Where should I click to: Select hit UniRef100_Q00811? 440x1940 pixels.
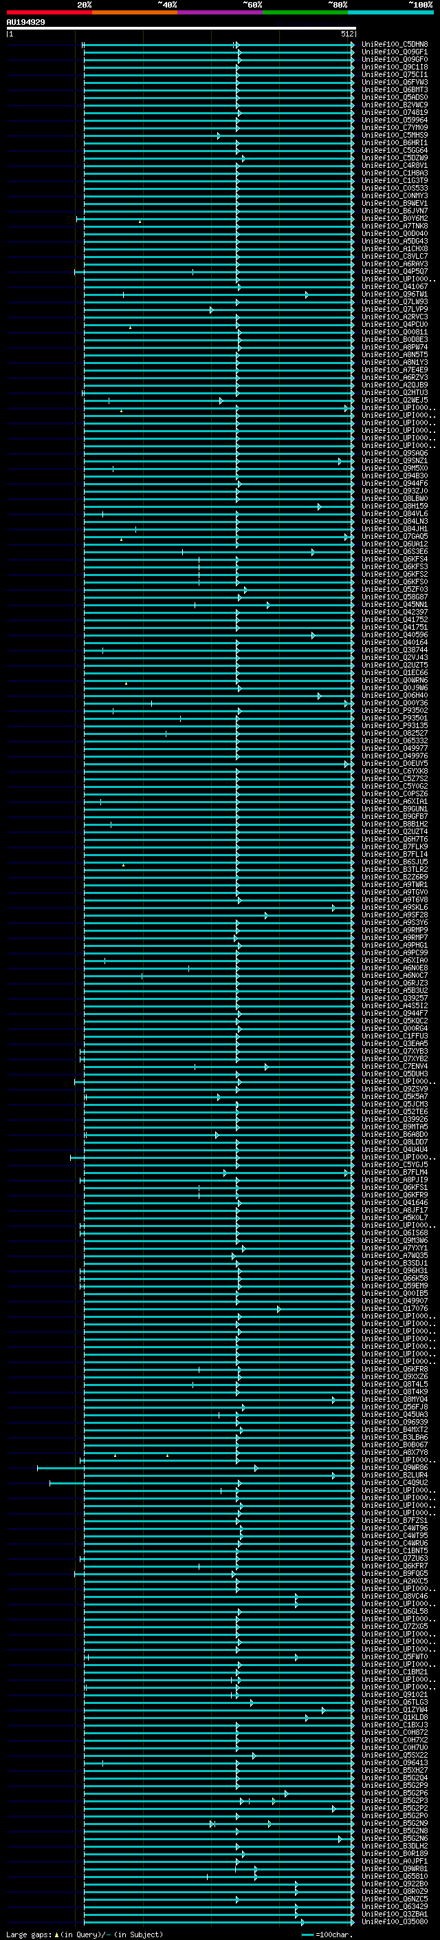click(x=395, y=332)
